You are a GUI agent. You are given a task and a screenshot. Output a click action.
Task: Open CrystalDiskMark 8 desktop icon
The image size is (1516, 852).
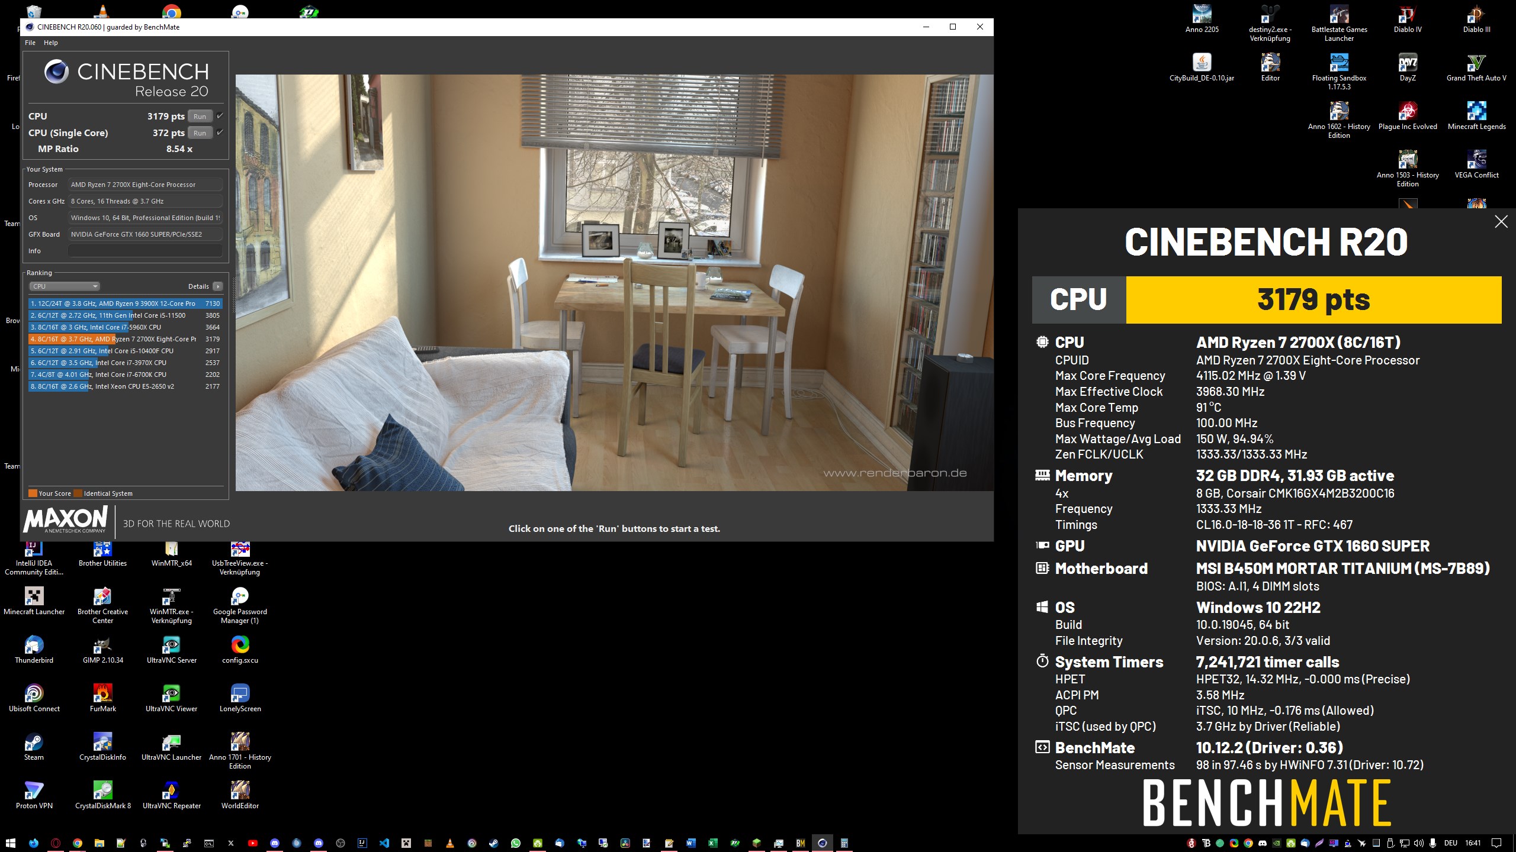click(x=102, y=795)
